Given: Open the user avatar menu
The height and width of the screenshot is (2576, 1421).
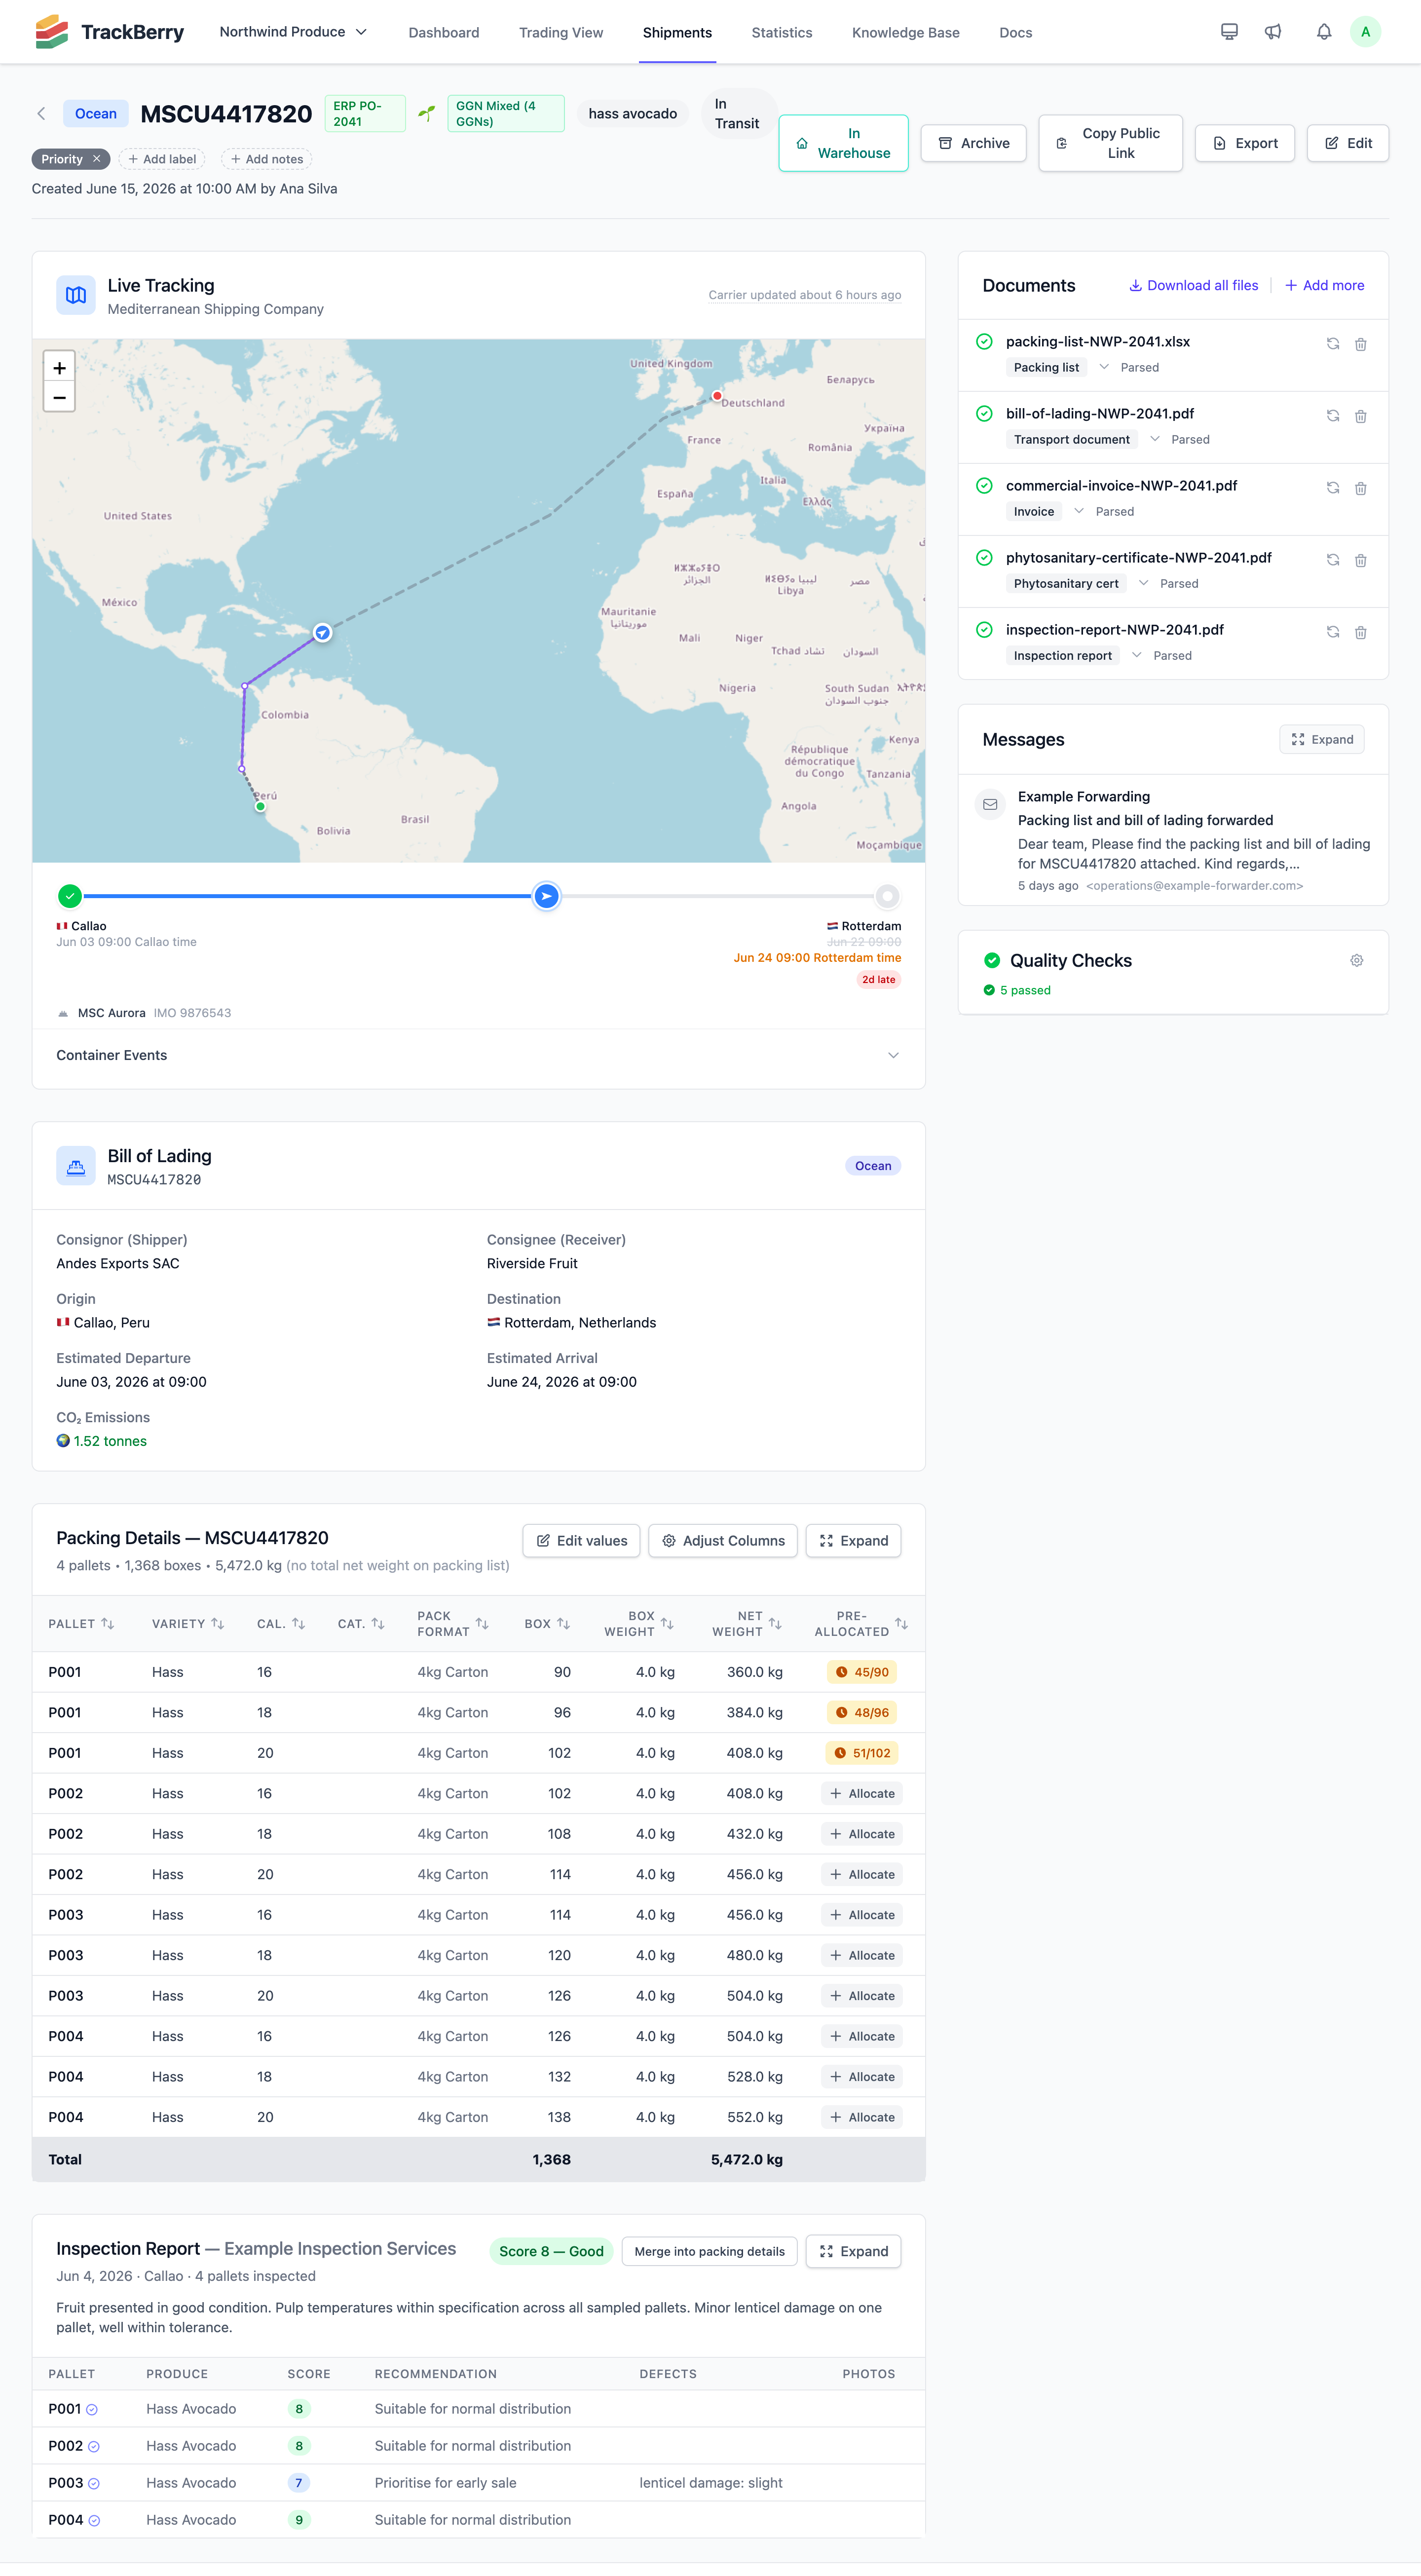Looking at the screenshot, I should click(1365, 32).
